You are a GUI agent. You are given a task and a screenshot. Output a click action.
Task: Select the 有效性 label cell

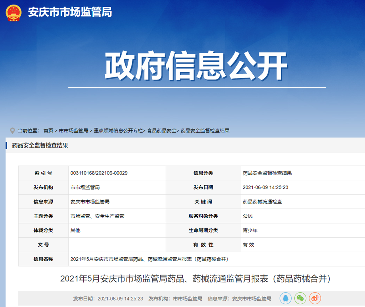[x=203, y=245]
